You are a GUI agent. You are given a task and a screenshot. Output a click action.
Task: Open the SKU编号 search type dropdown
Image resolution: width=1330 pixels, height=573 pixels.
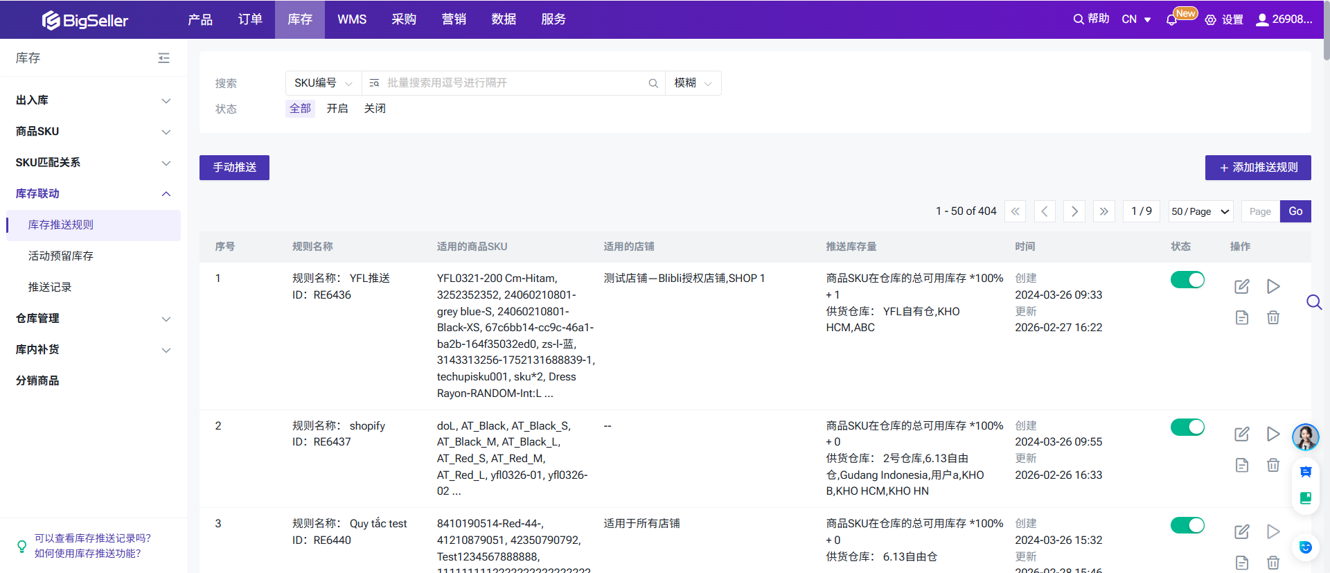tap(323, 83)
